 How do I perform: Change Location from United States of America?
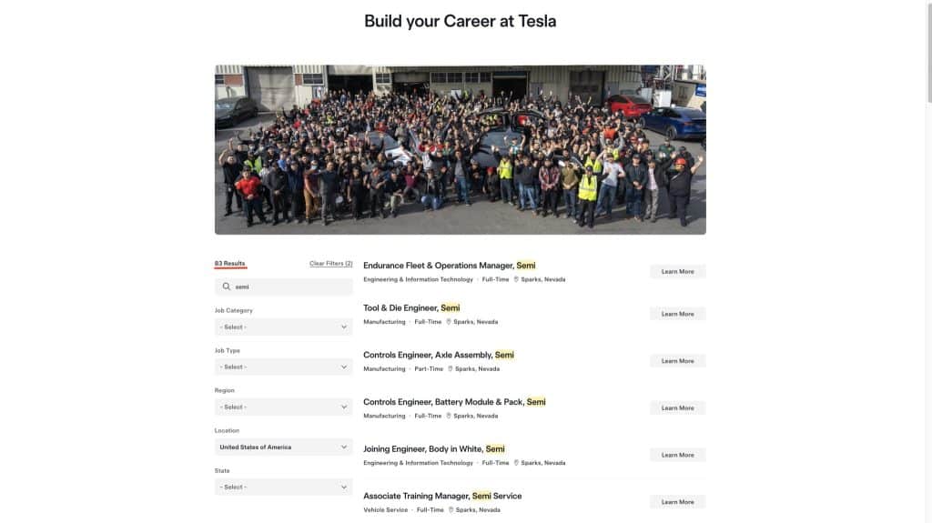pos(283,447)
